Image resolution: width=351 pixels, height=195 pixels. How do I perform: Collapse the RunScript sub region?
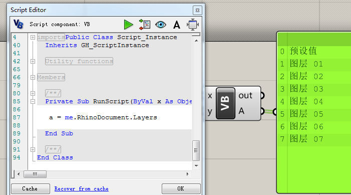click(33, 101)
